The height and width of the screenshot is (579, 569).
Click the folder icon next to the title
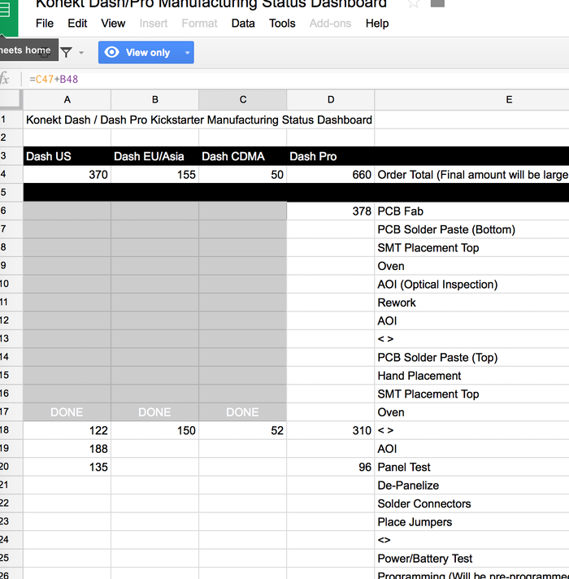[437, 3]
